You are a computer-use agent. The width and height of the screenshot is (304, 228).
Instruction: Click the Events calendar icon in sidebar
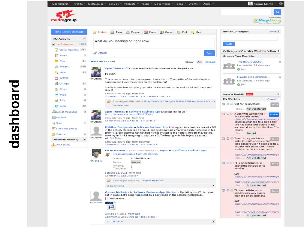pos(56,78)
